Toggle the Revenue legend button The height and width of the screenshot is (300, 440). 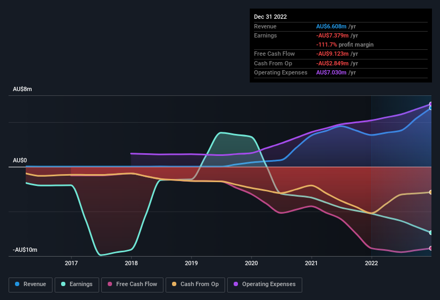point(31,284)
